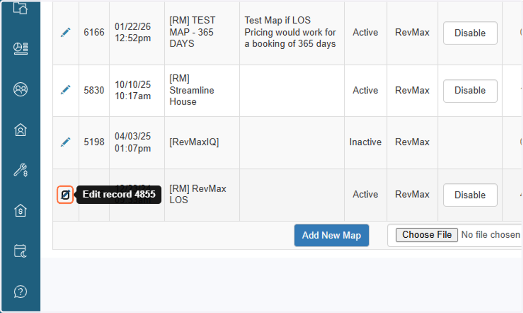Edit record 4855 with pencil icon

(65, 195)
